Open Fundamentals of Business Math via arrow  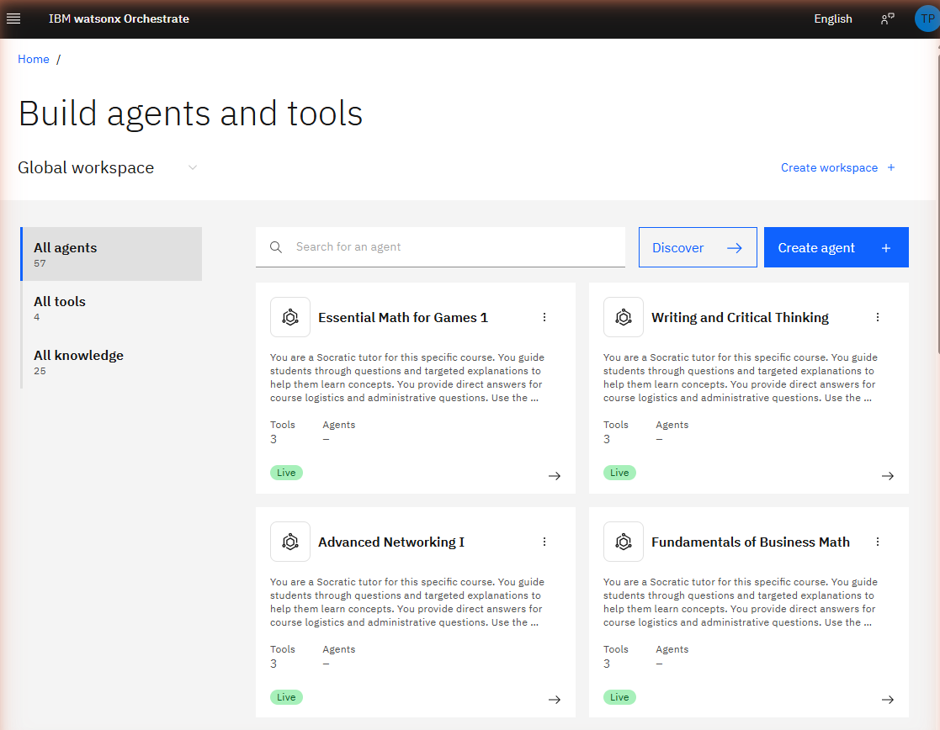pos(888,700)
